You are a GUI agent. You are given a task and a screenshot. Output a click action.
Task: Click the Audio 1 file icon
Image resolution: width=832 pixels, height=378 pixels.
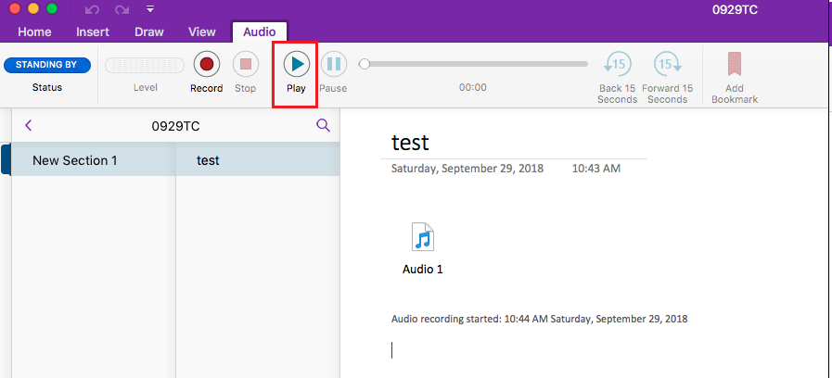point(423,236)
